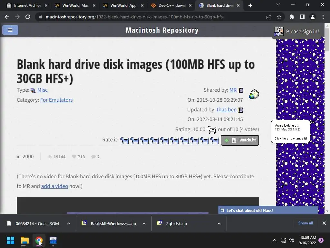330x248 pixels.
Task: Open the Chrome three-dot menu
Action: point(323,17)
